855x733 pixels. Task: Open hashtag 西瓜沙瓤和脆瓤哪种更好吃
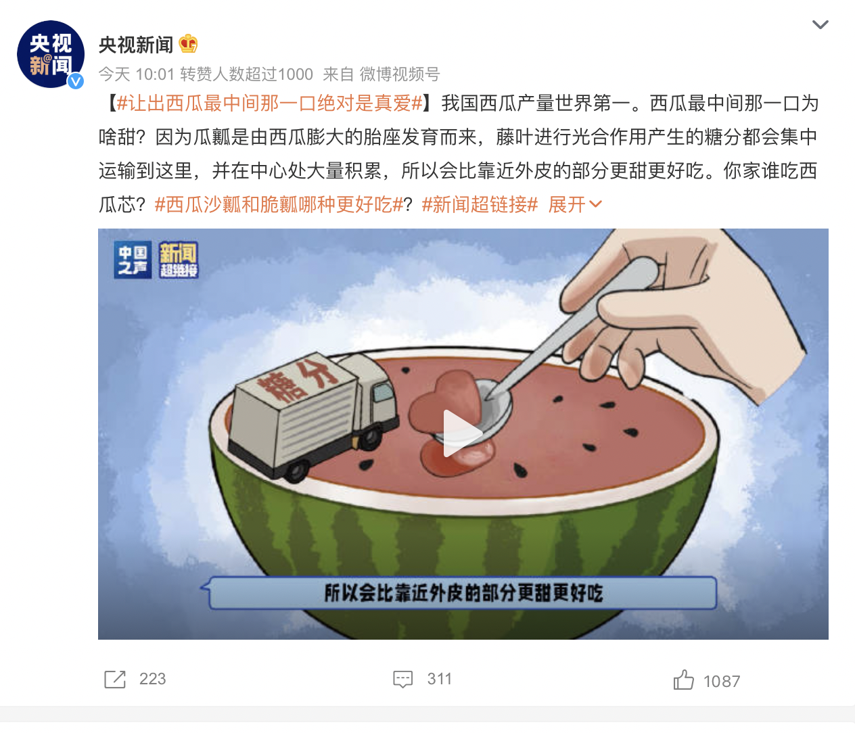[279, 205]
